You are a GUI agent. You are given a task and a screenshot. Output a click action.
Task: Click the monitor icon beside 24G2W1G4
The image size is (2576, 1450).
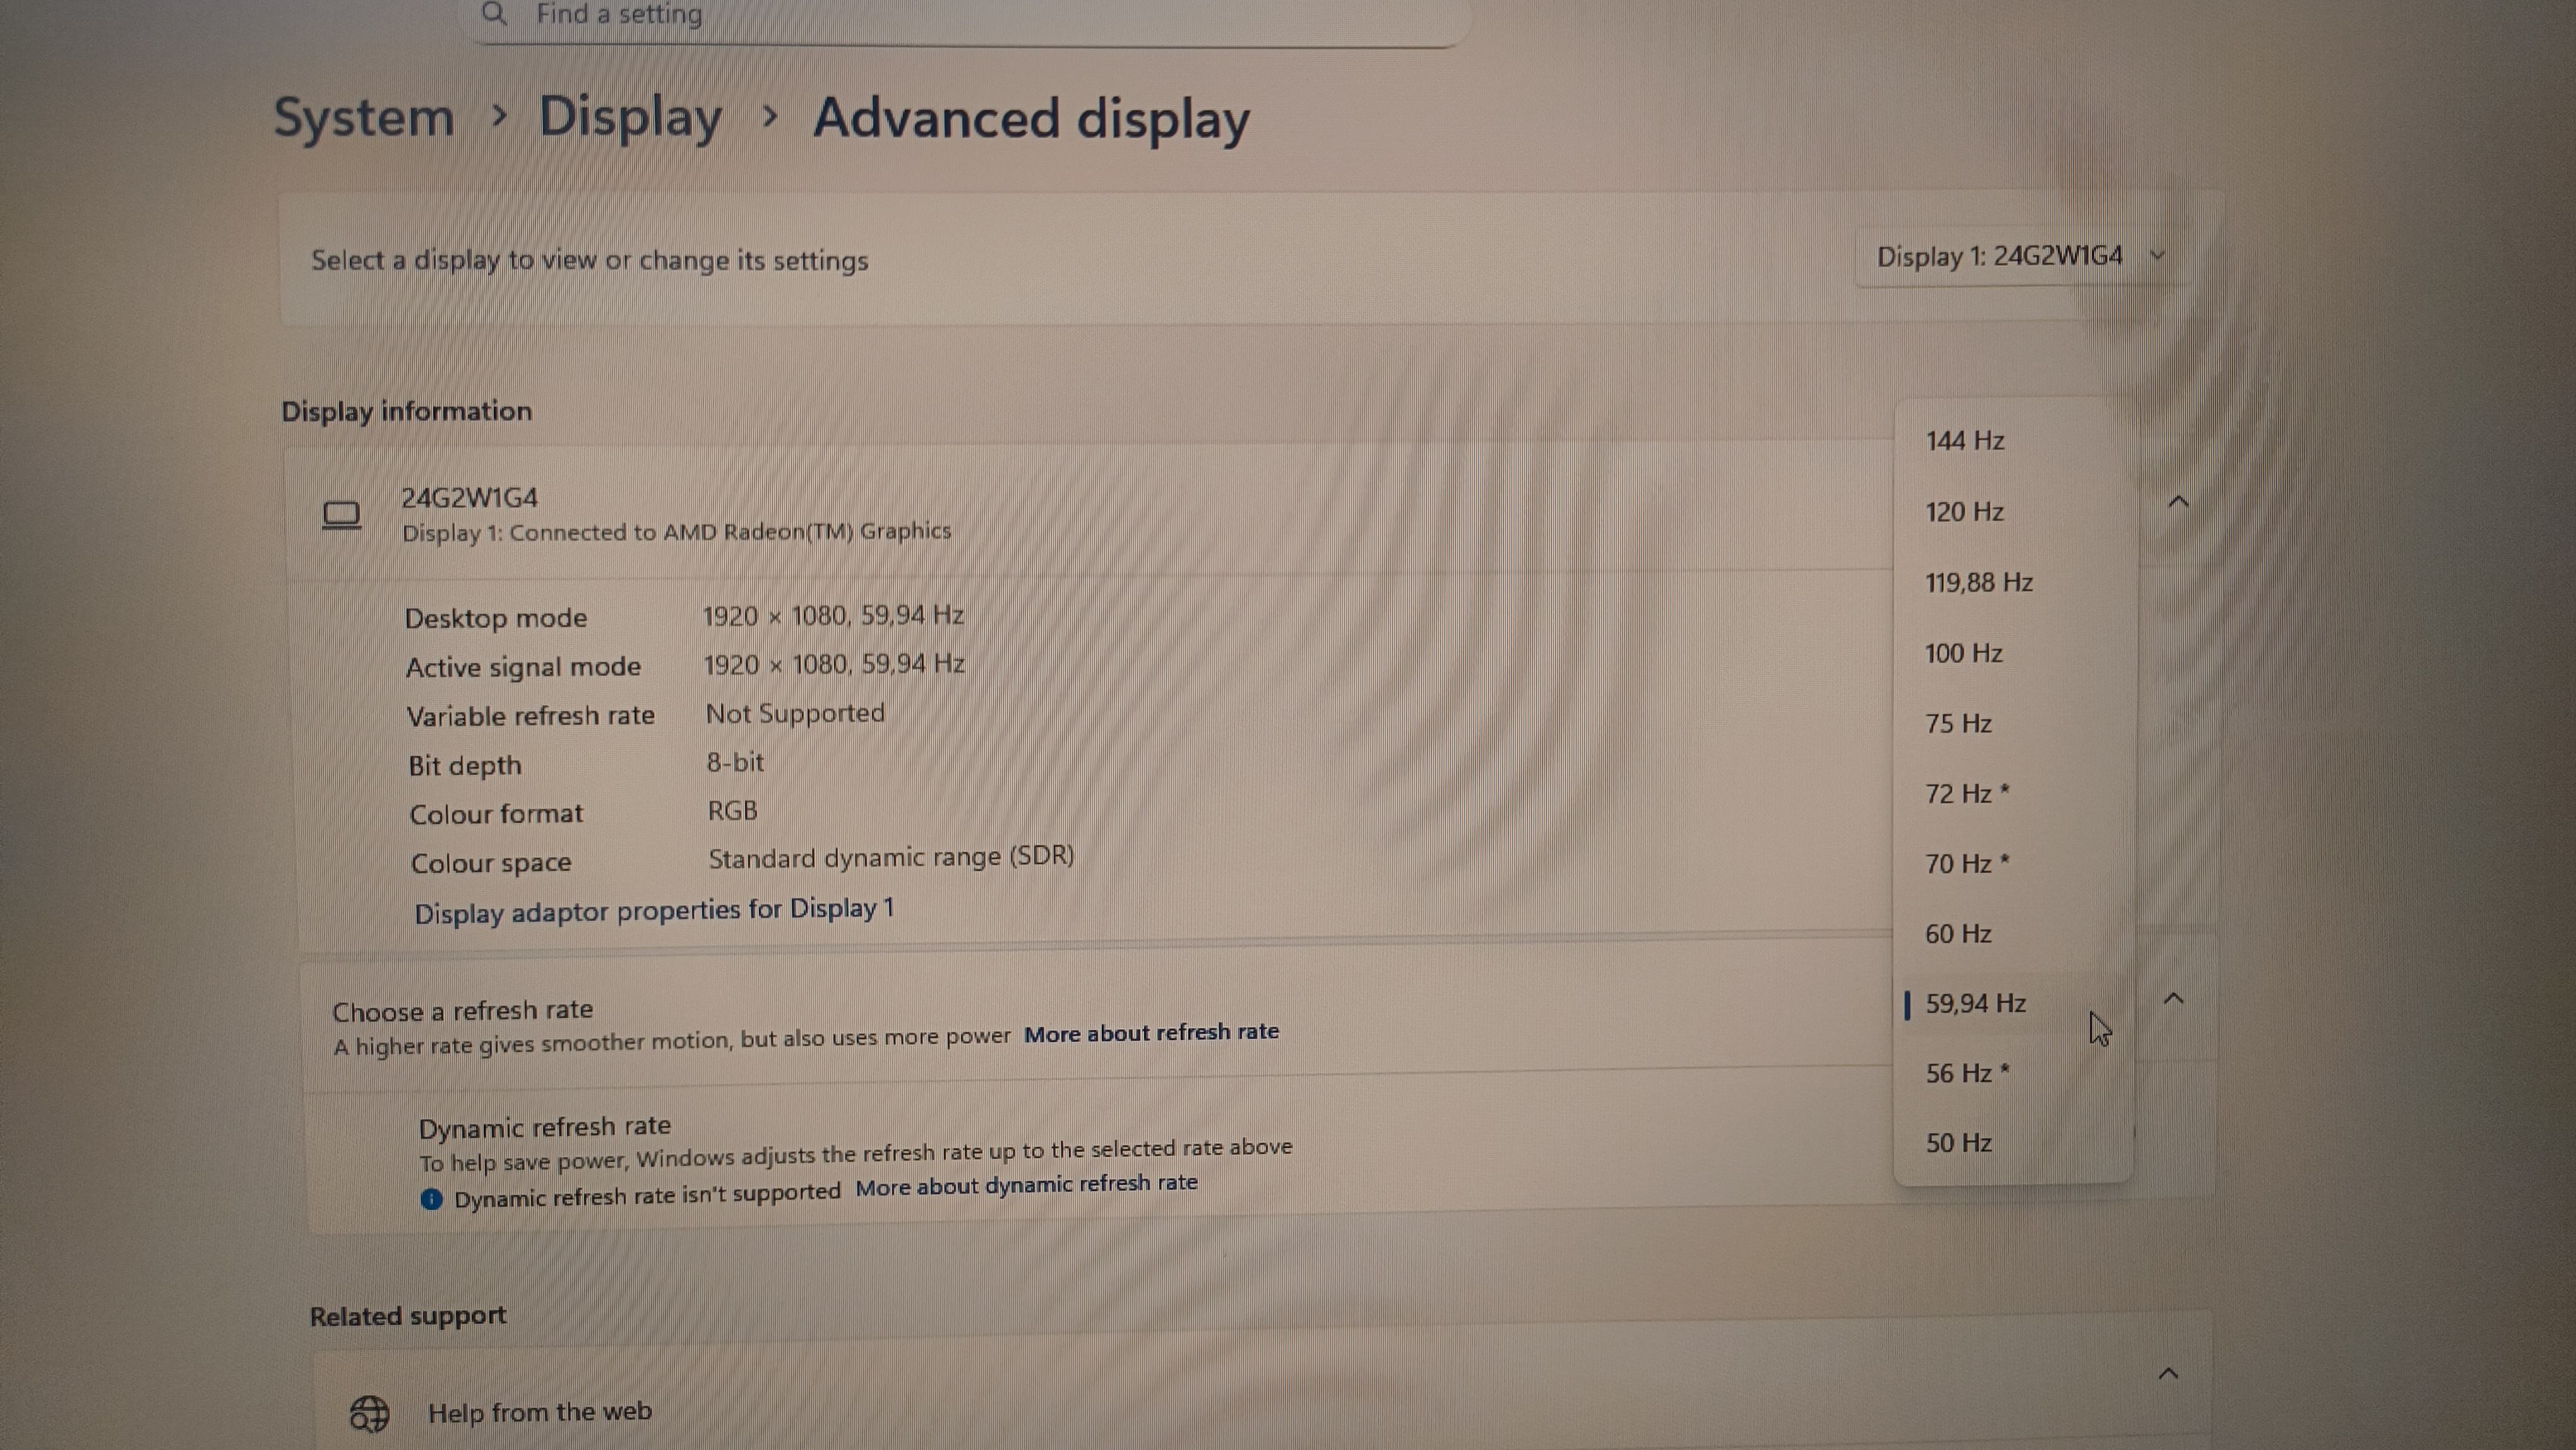click(x=341, y=515)
